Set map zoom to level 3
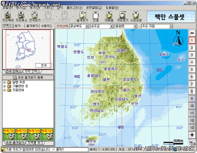 point(192,55)
